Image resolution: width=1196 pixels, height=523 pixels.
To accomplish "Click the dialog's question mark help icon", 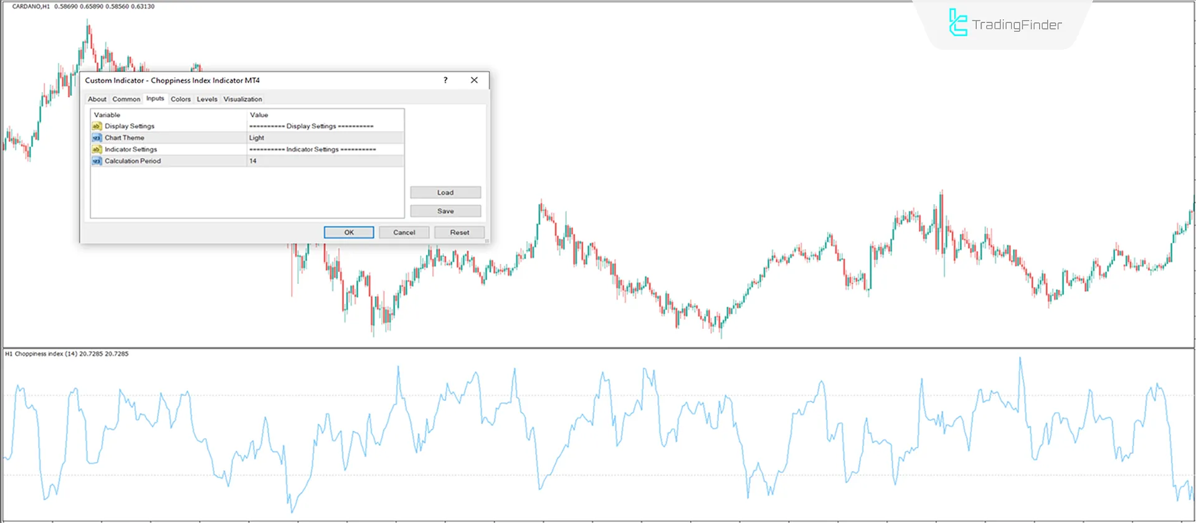I will pyautogui.click(x=445, y=80).
